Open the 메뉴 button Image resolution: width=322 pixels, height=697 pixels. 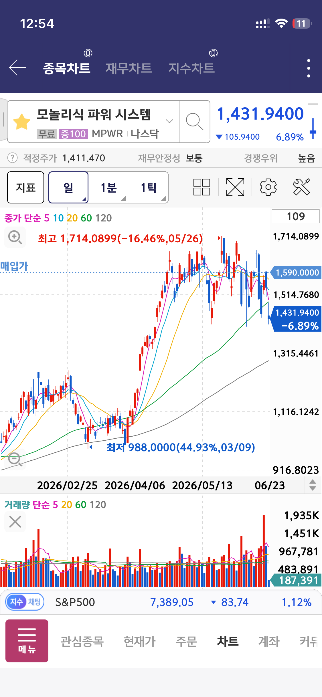coord(27,641)
